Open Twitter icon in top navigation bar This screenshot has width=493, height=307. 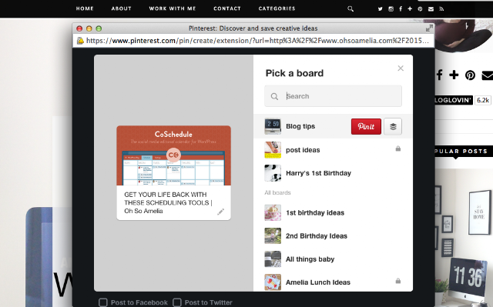(x=380, y=8)
